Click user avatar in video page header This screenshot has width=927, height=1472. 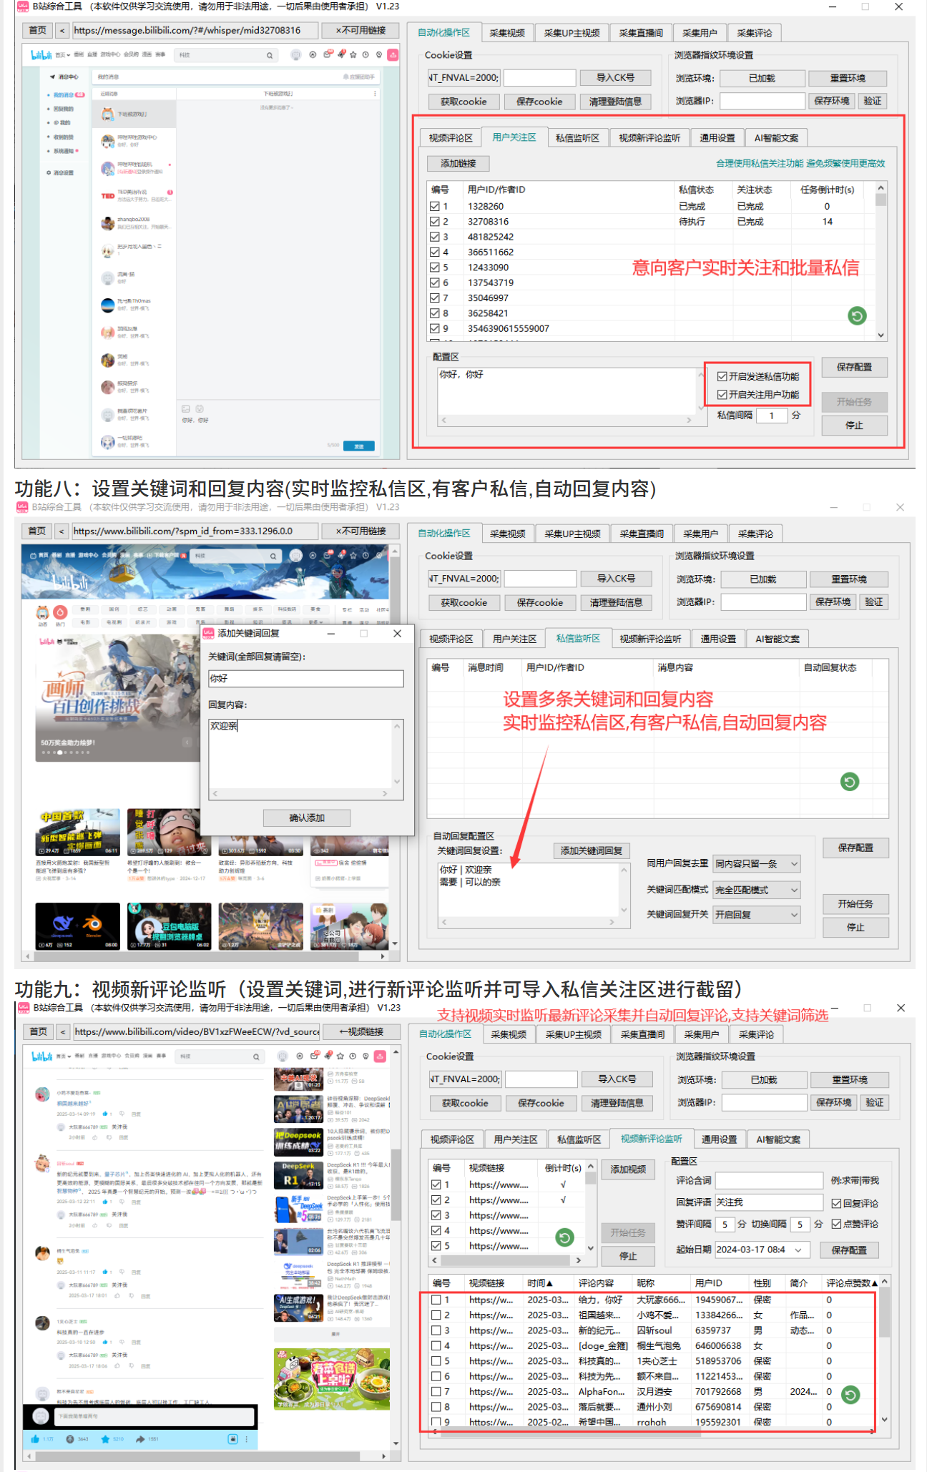[x=283, y=1056]
